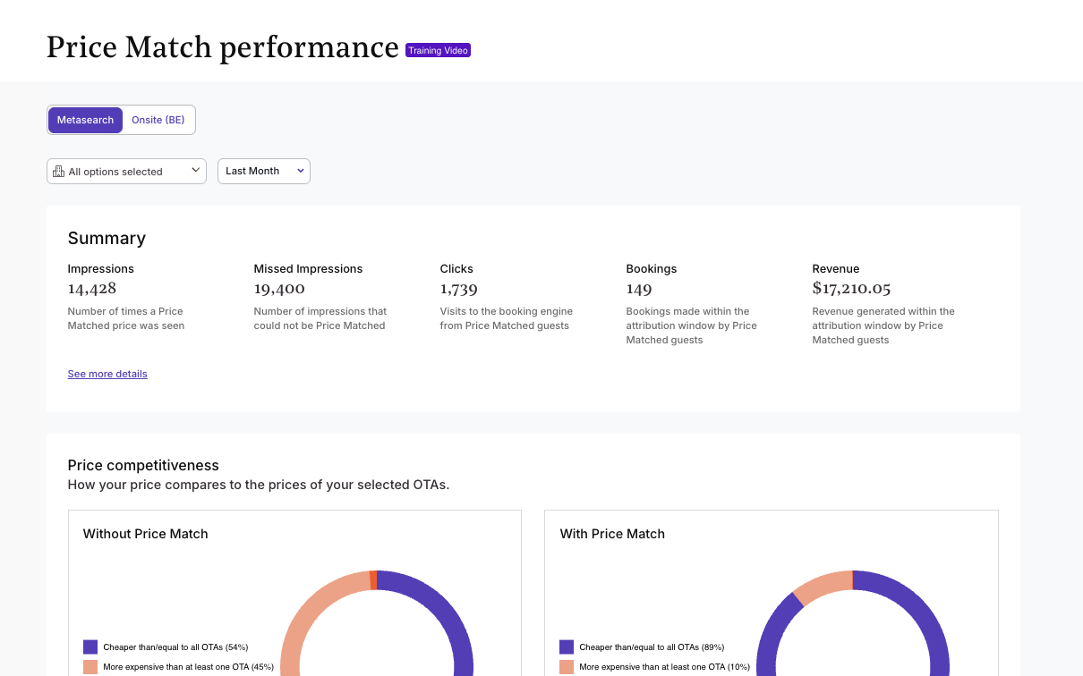The width and height of the screenshot is (1083, 676).
Task: Click the chevron arrow beside All options selected
Action: (196, 171)
